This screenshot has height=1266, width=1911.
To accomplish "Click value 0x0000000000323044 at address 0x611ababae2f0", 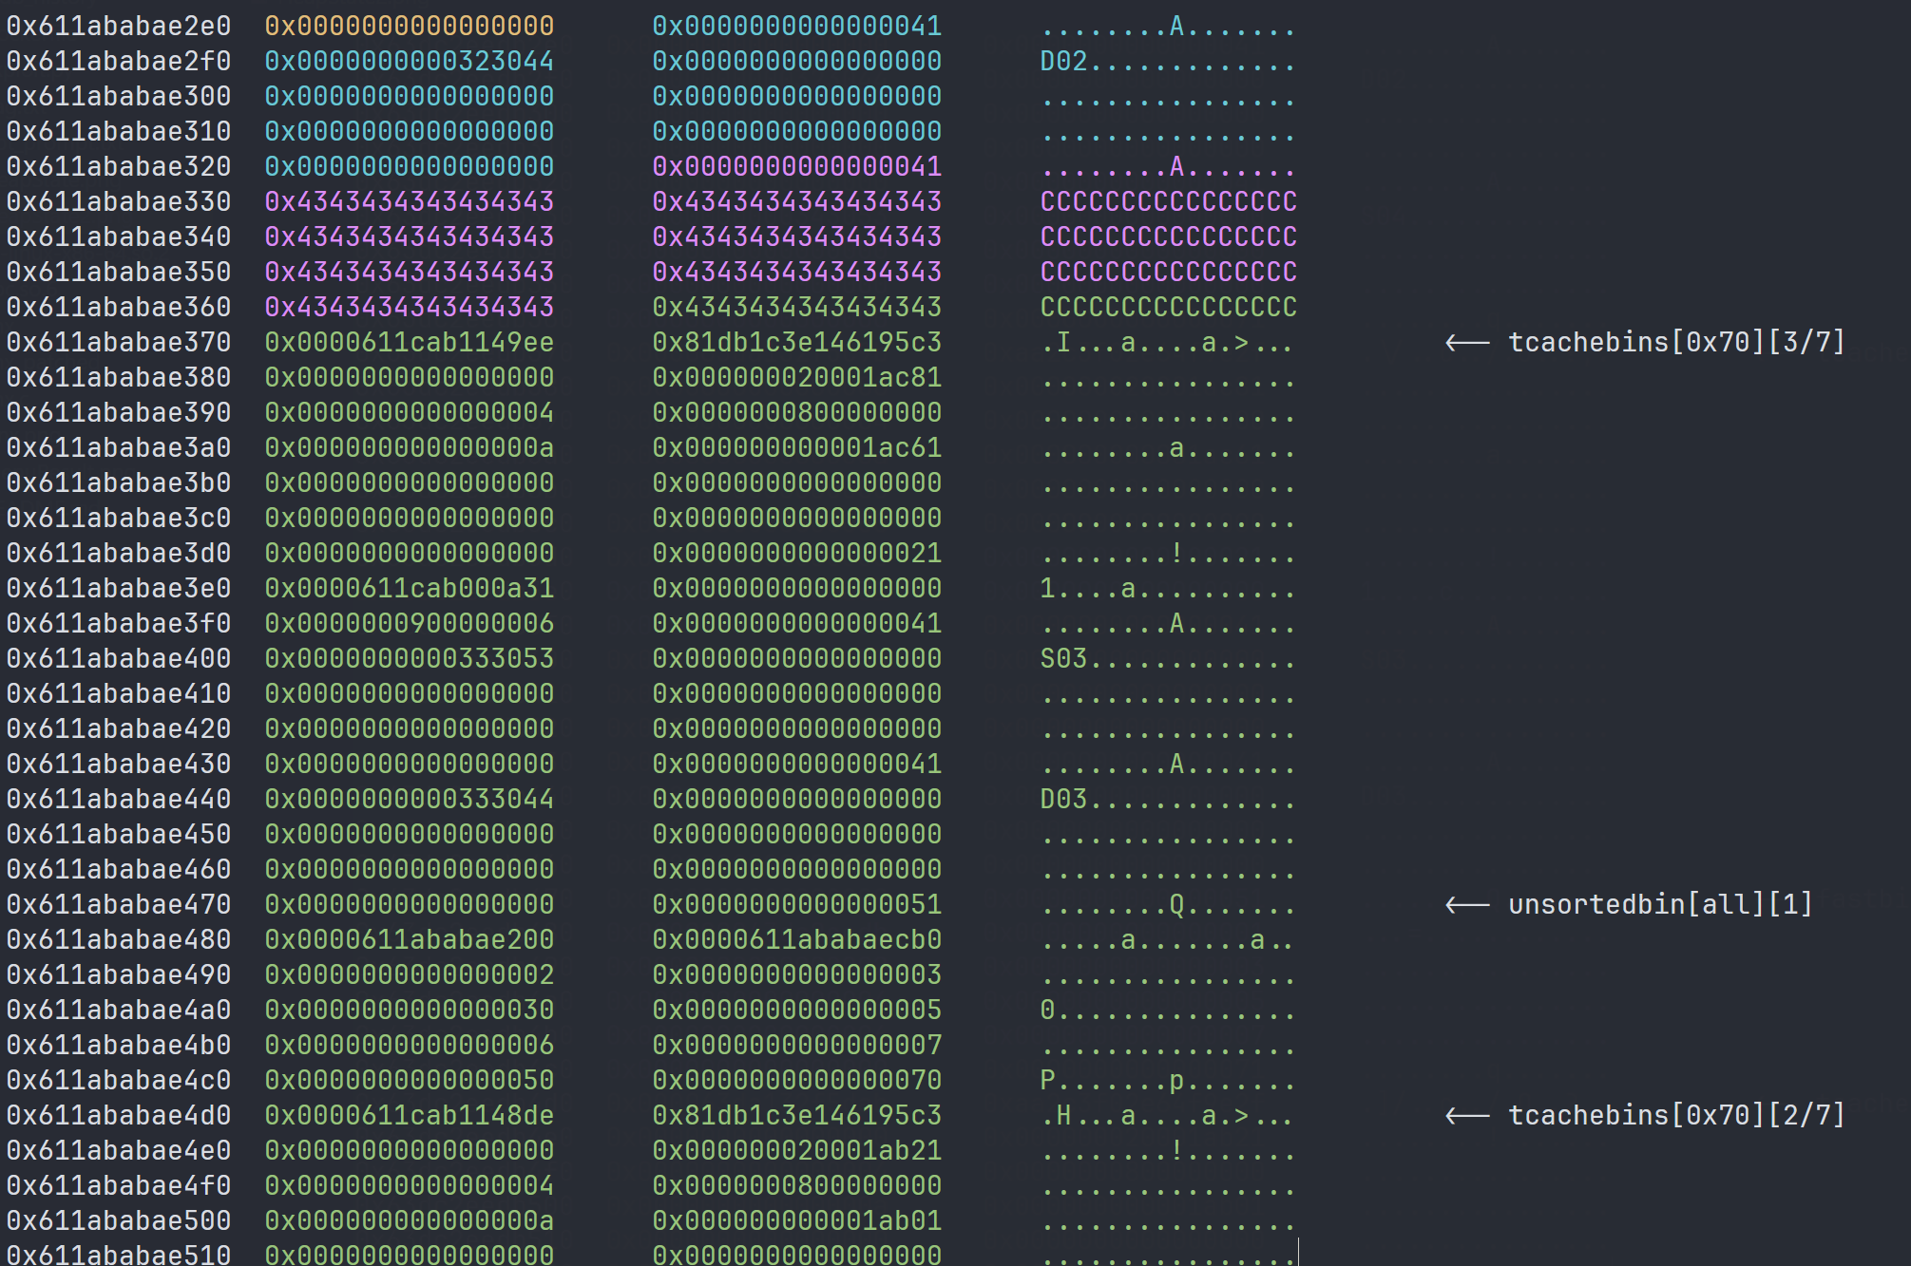I will (409, 61).
